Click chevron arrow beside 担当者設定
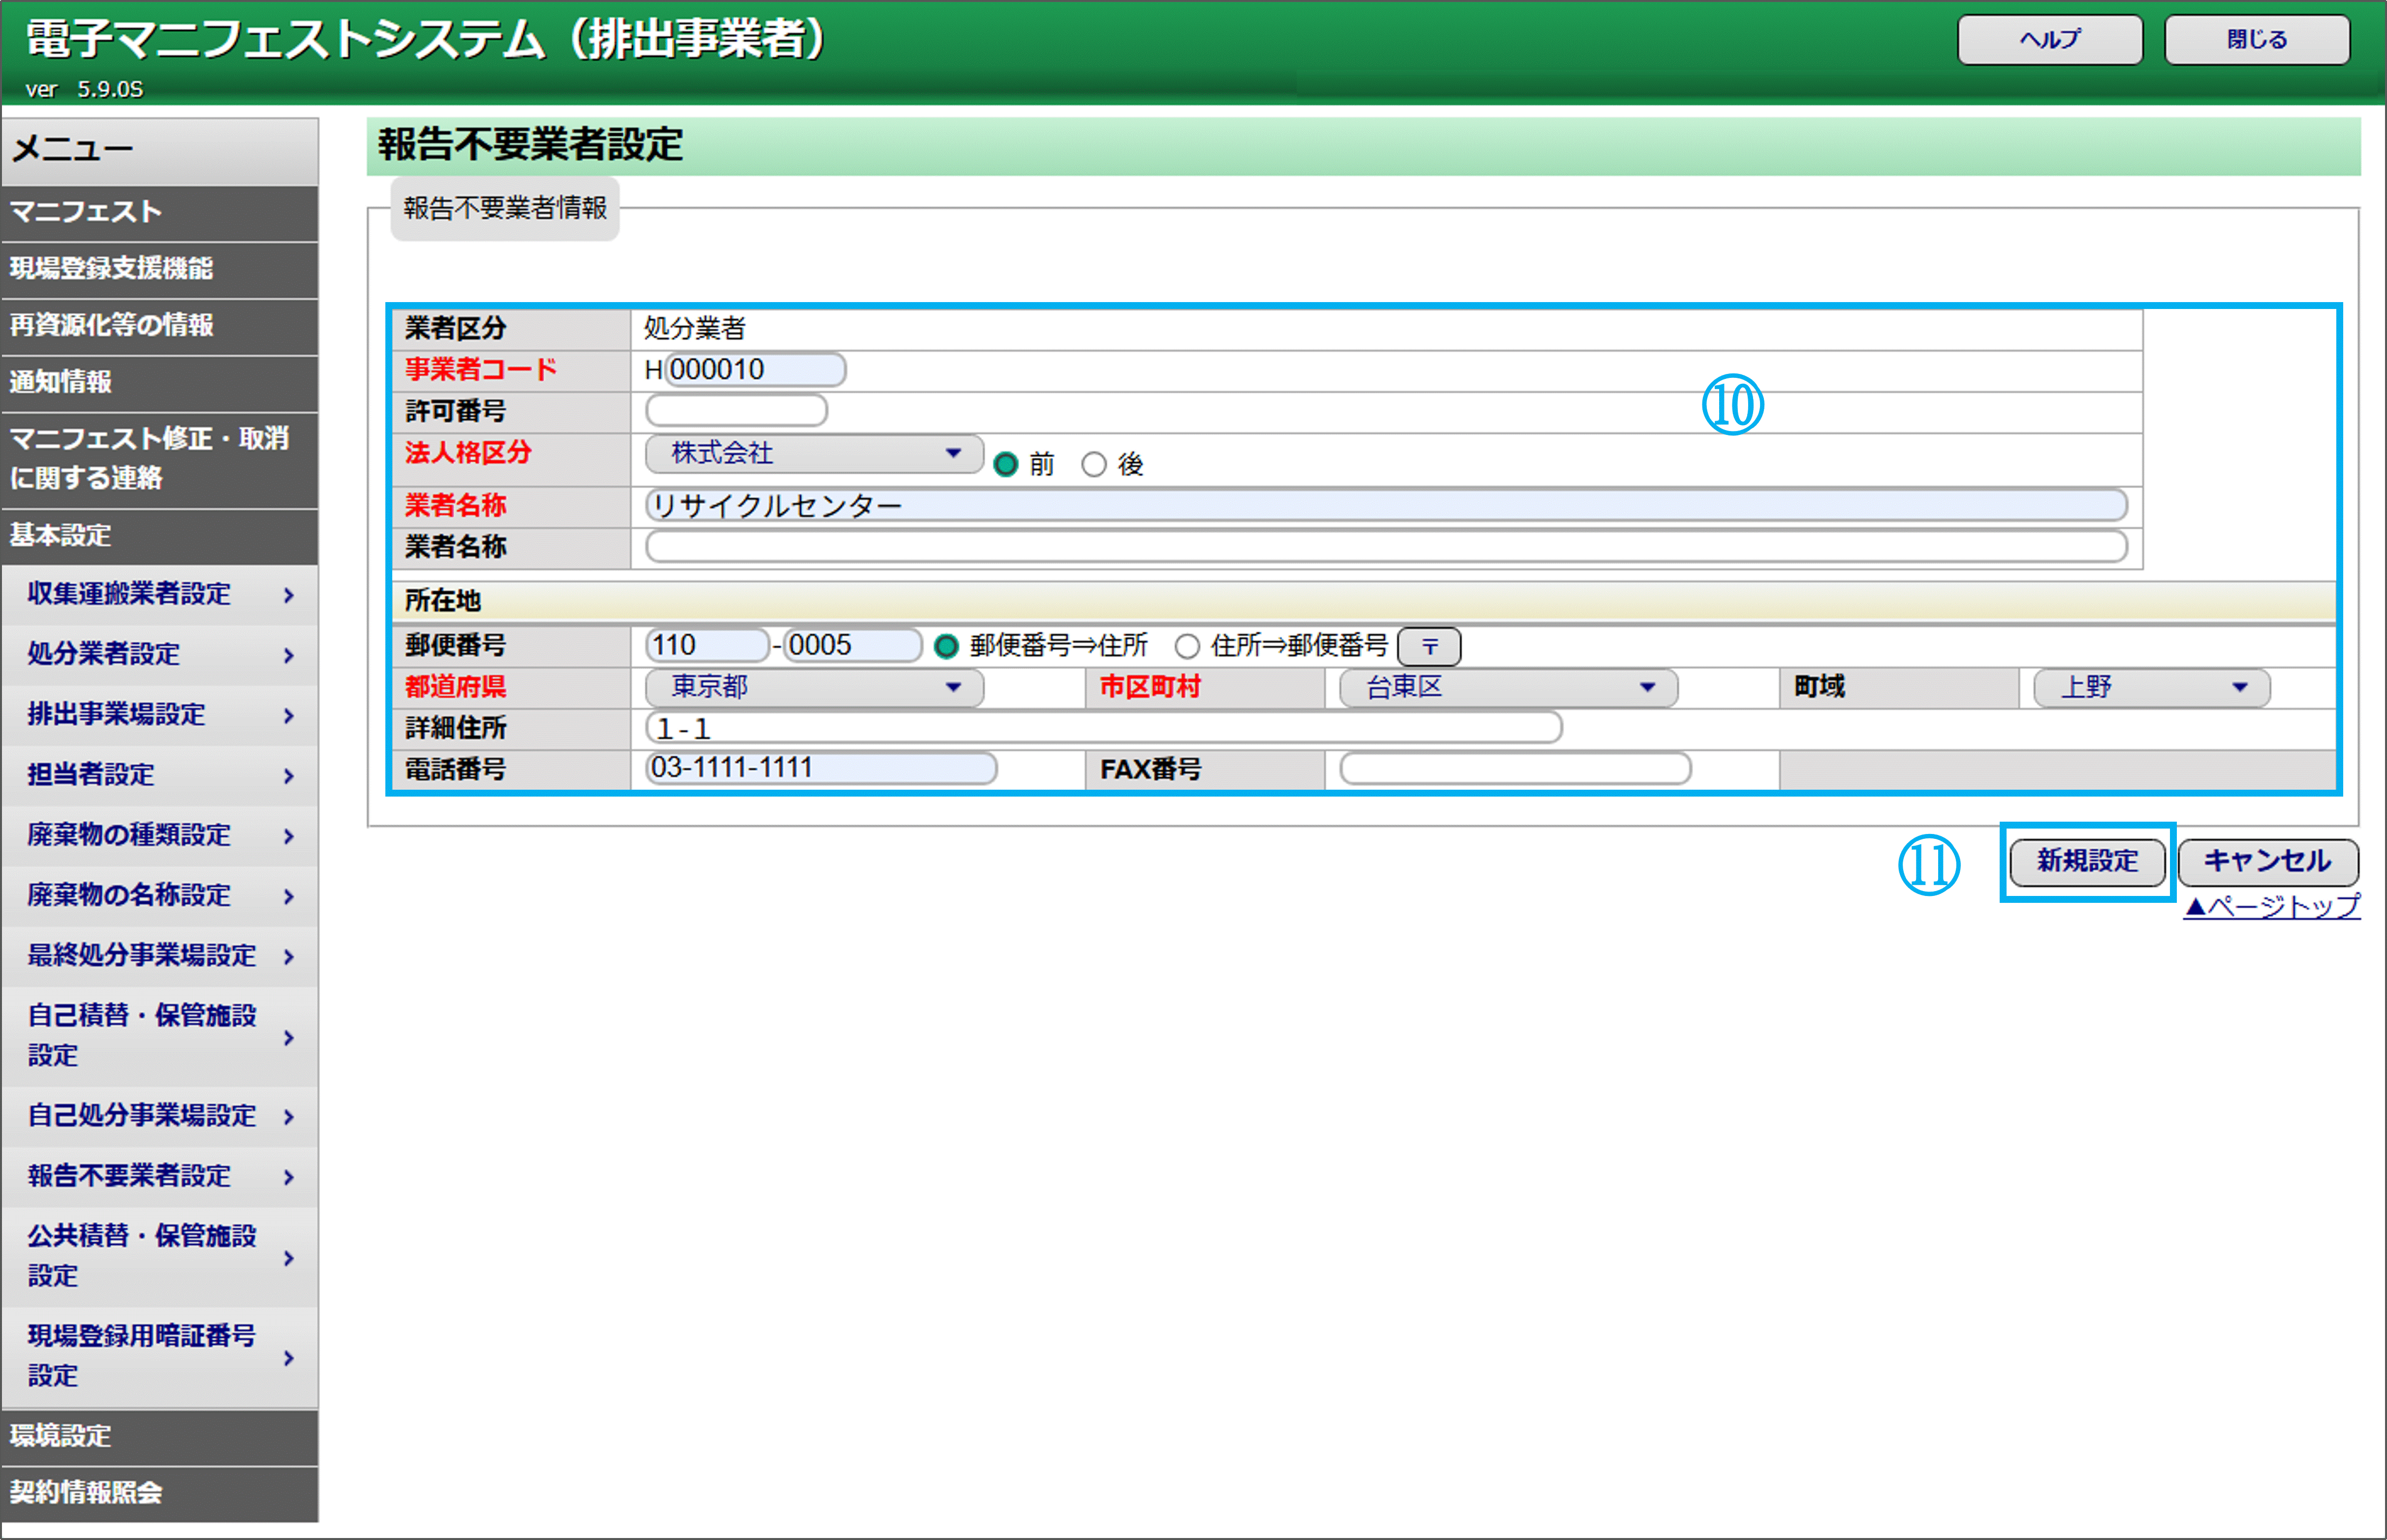This screenshot has width=2387, height=1540. [289, 776]
